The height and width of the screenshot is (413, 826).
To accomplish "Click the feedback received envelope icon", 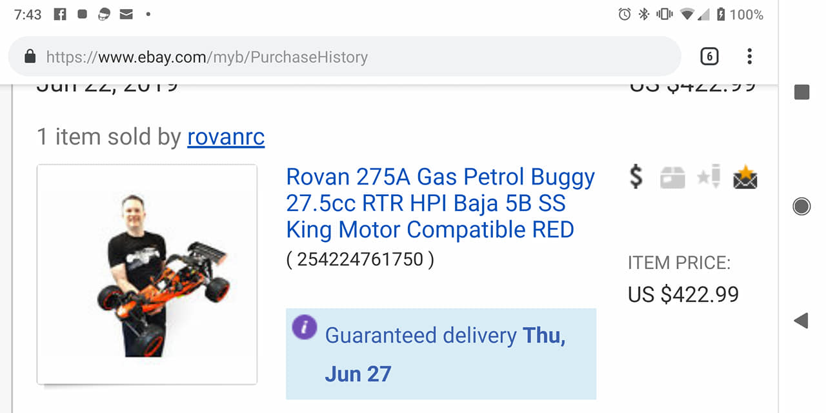I will click(745, 177).
